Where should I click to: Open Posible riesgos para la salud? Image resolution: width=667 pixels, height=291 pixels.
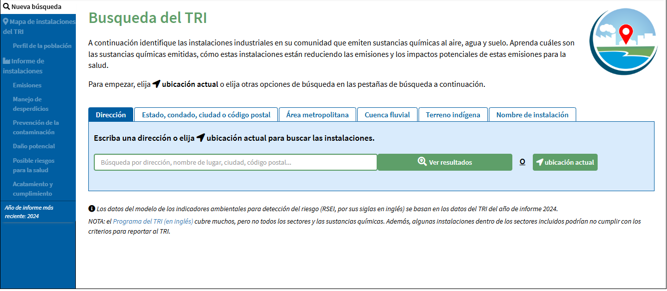pos(33,165)
